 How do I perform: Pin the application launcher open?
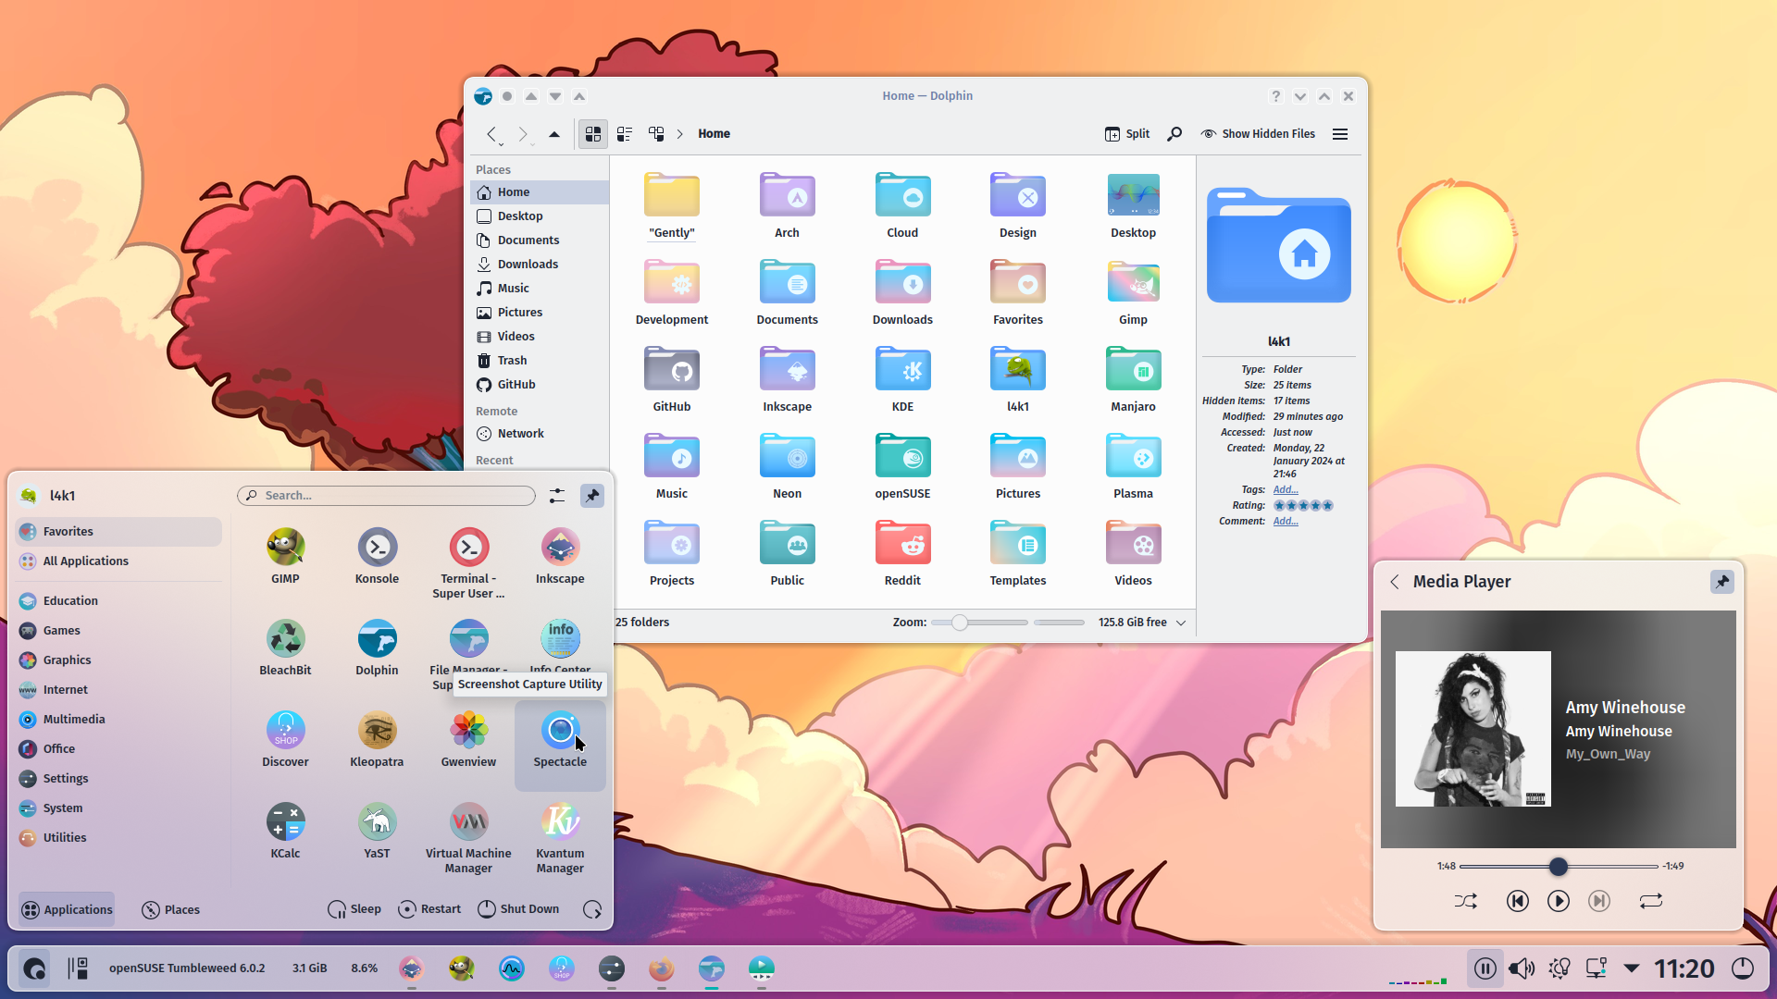tap(592, 496)
